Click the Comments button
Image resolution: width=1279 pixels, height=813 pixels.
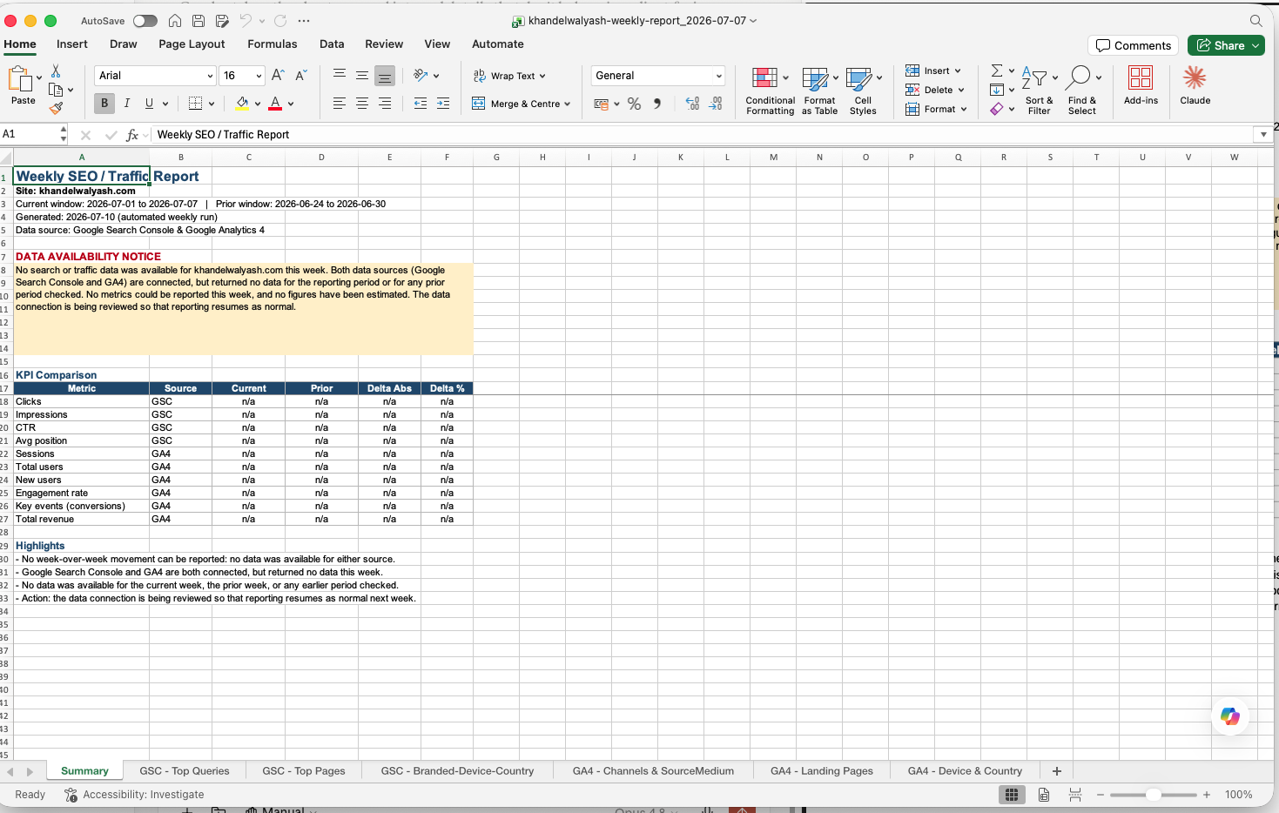coord(1134,45)
